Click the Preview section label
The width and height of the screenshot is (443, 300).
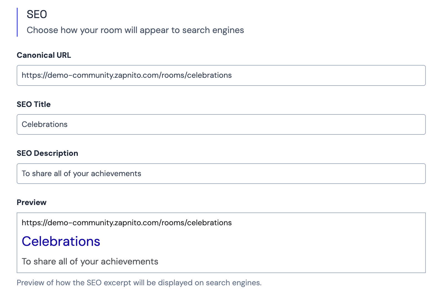[31, 202]
